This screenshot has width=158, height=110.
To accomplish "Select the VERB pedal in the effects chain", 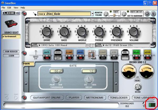I will click(147, 52).
